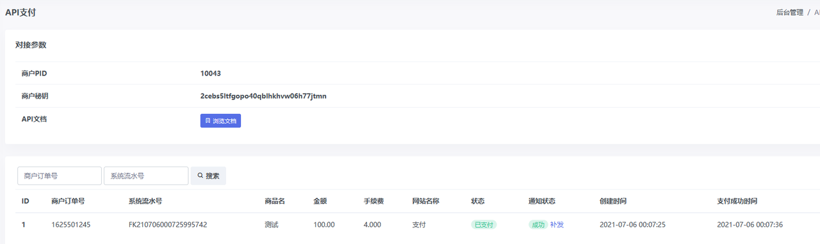Viewport: 820px width, 244px height.
Task: Click the 商户订单号 column header
Action: click(x=68, y=201)
